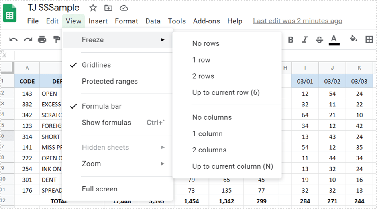Viewport: 377px width, 209px height.
Task: Apply strikethrough formatting
Action: coord(319,39)
